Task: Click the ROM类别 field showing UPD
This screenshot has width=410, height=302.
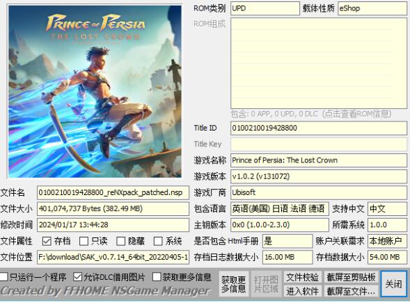Action: (x=265, y=8)
